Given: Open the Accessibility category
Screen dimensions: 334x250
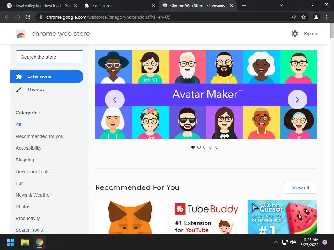Looking at the screenshot, I should tap(29, 148).
